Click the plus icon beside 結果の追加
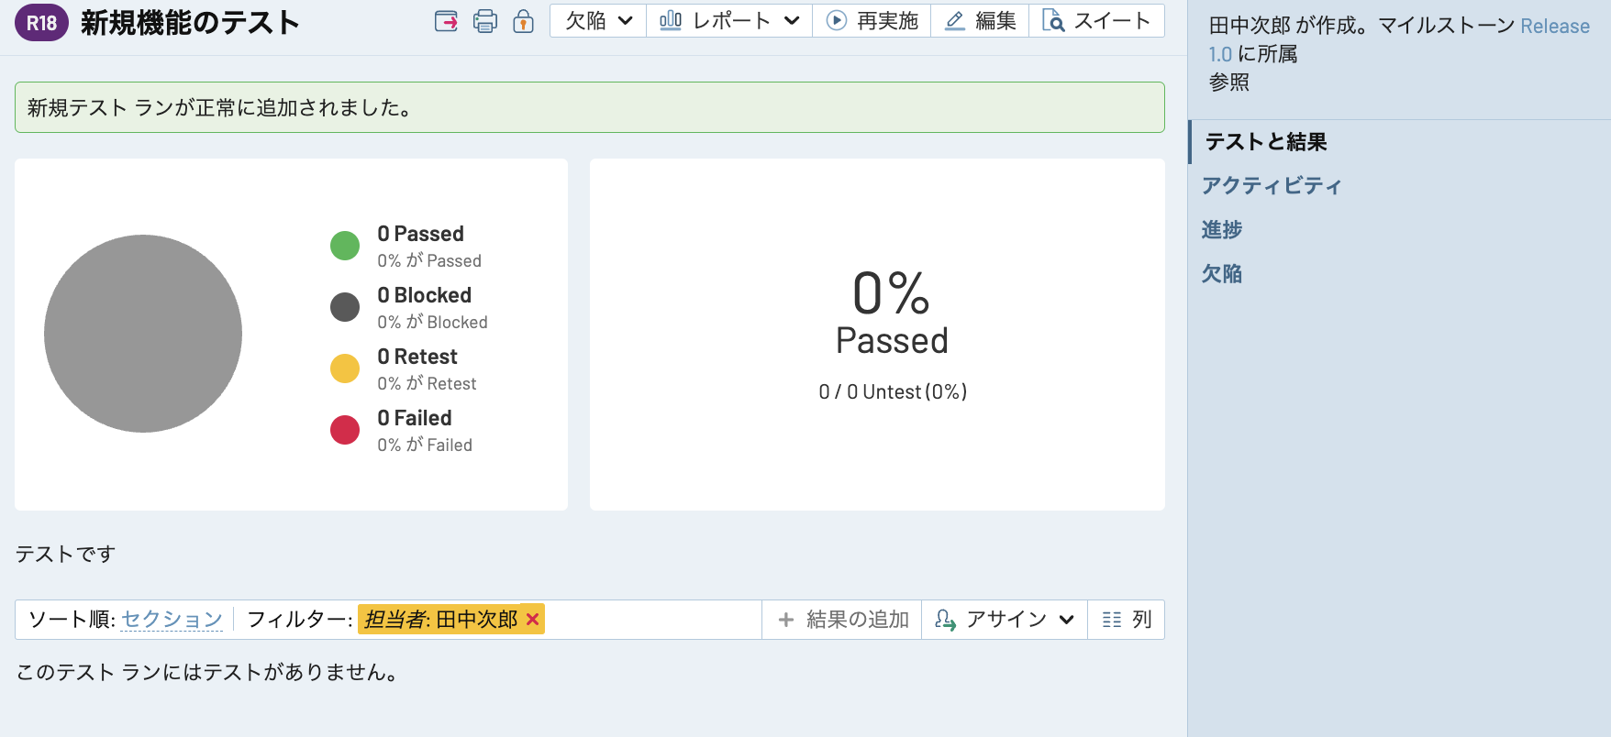The height and width of the screenshot is (737, 1611). [786, 620]
